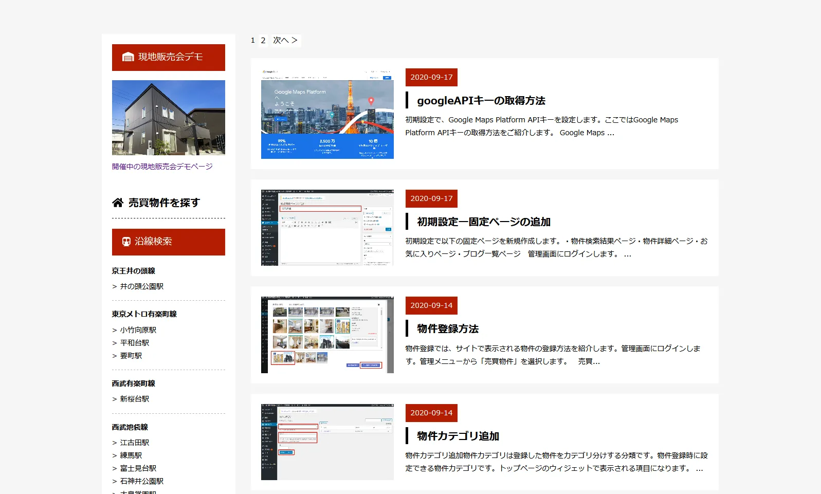Click the house icon beside 売買物件を探す
Screen dimensions: 821x494
(x=118, y=203)
